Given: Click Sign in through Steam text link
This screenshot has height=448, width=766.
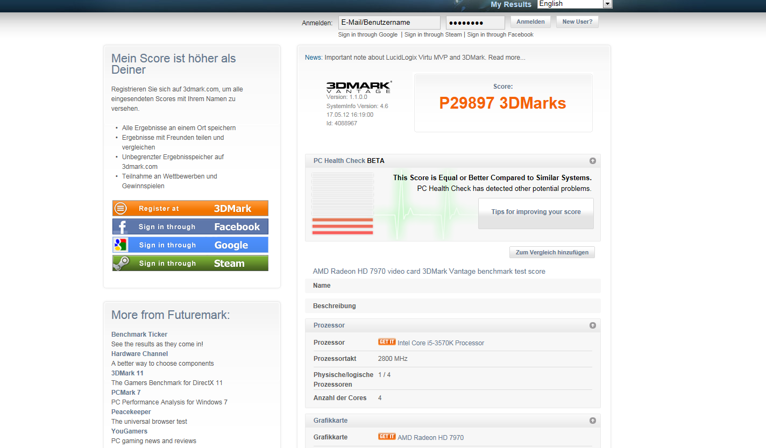Looking at the screenshot, I should tap(433, 34).
